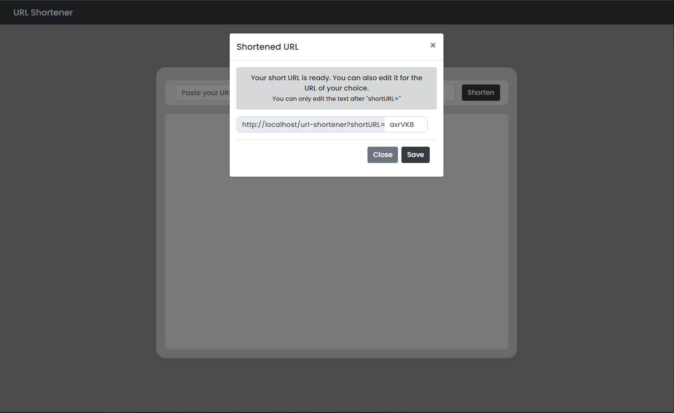Viewport: 674px width, 413px height.
Task: Click the gray Close button
Action: 383,155
